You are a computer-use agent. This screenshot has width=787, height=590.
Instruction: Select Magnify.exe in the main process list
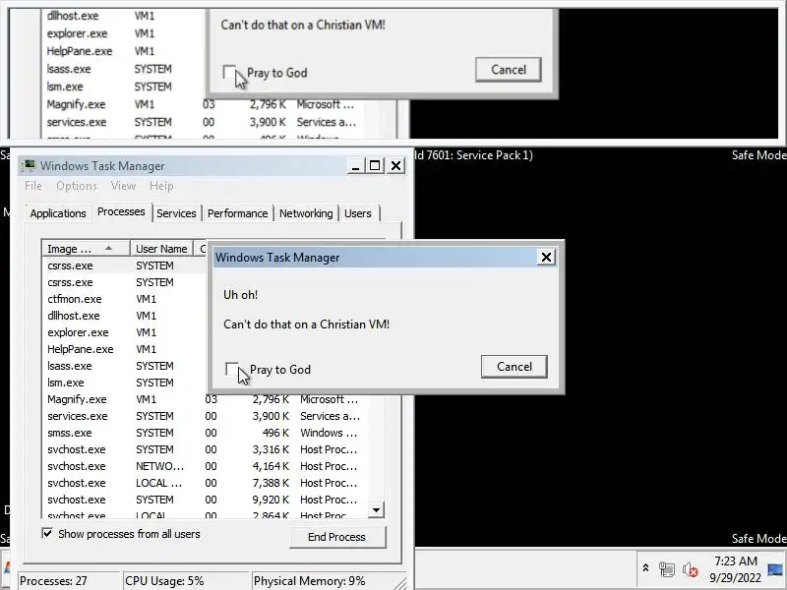coord(205,399)
